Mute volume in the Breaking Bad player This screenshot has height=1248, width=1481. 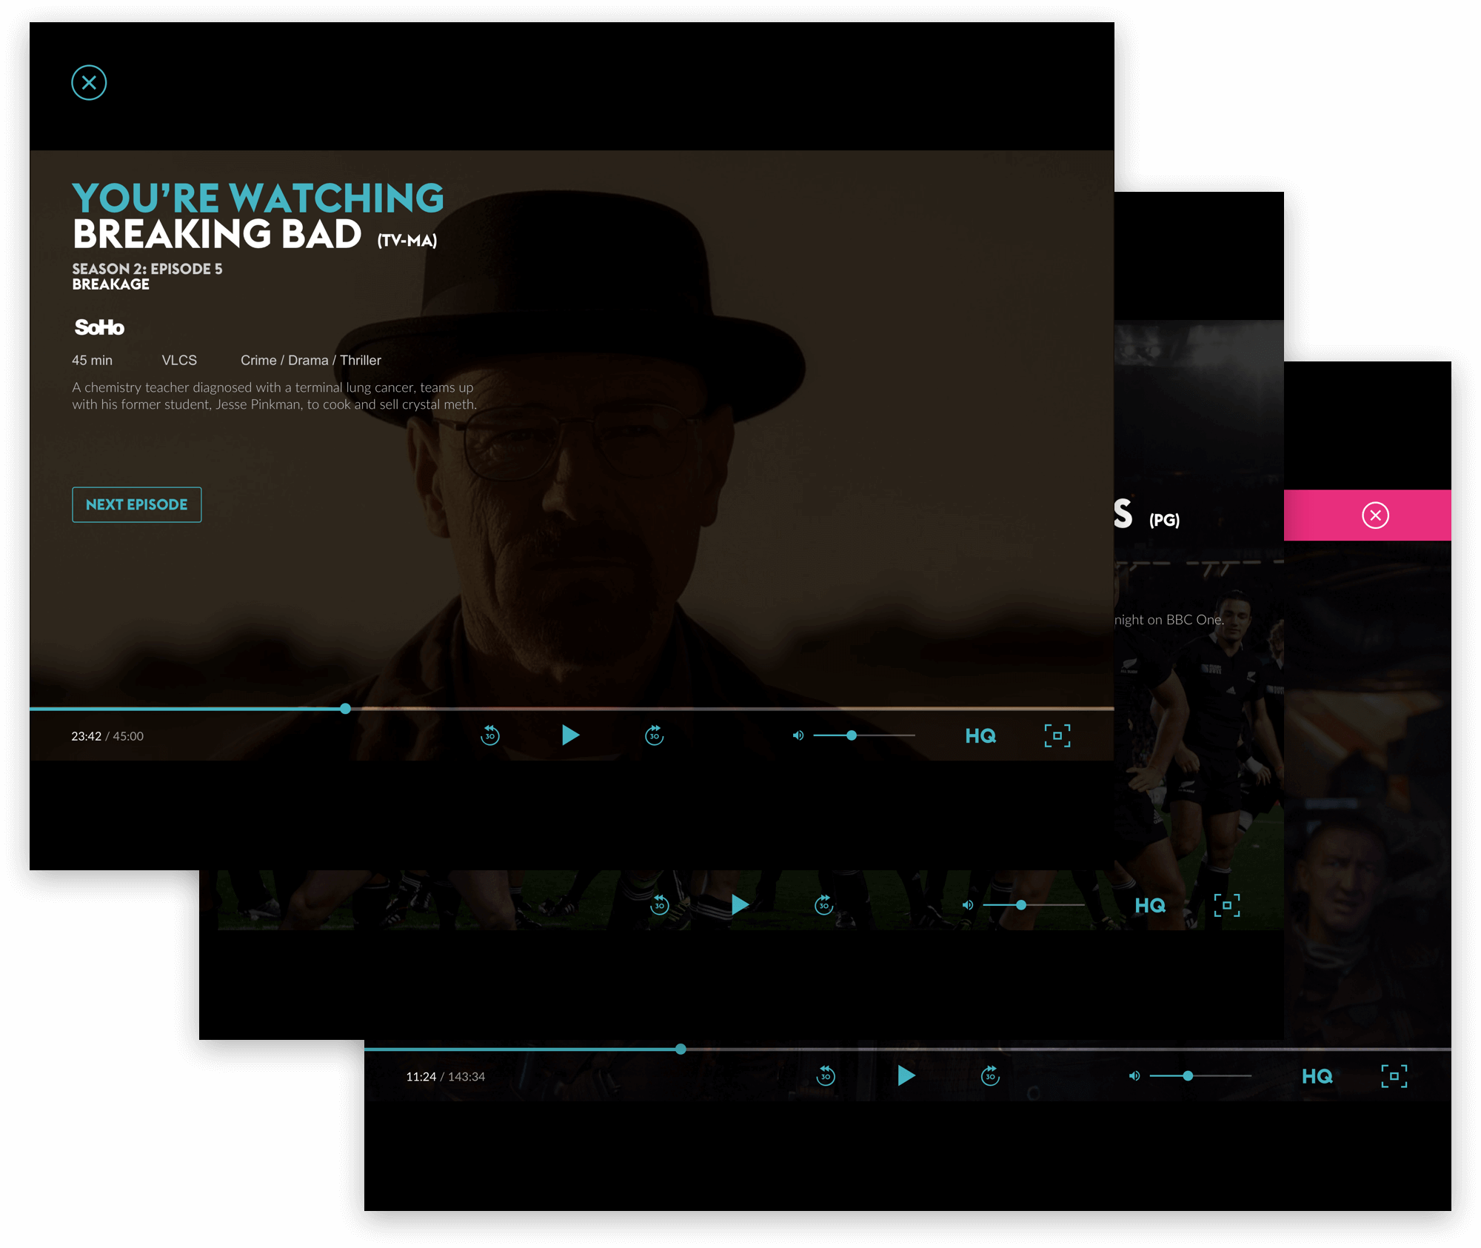tap(798, 735)
